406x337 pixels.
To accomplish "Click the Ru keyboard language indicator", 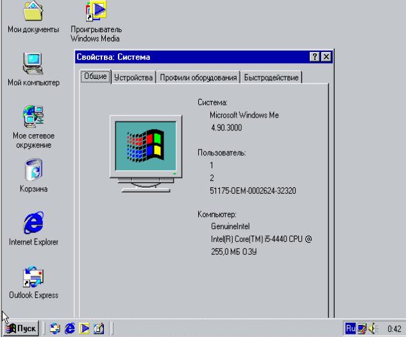I will tap(350, 329).
